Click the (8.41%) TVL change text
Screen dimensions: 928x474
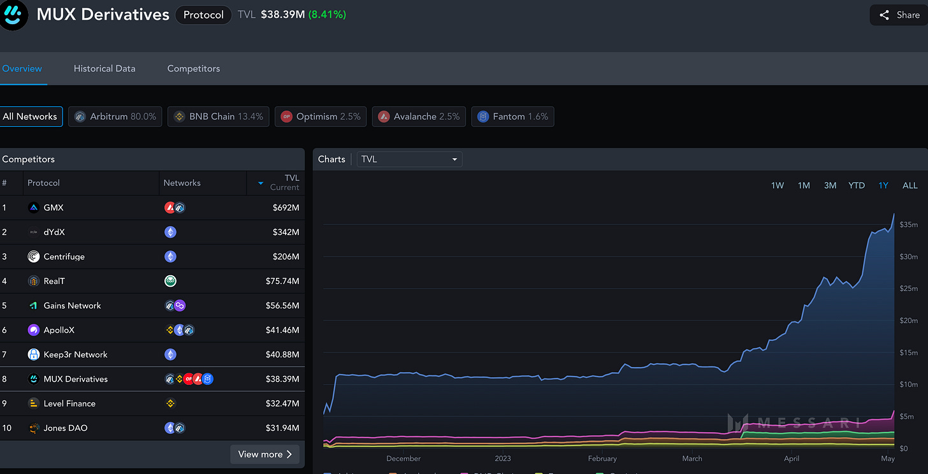pyautogui.click(x=327, y=14)
